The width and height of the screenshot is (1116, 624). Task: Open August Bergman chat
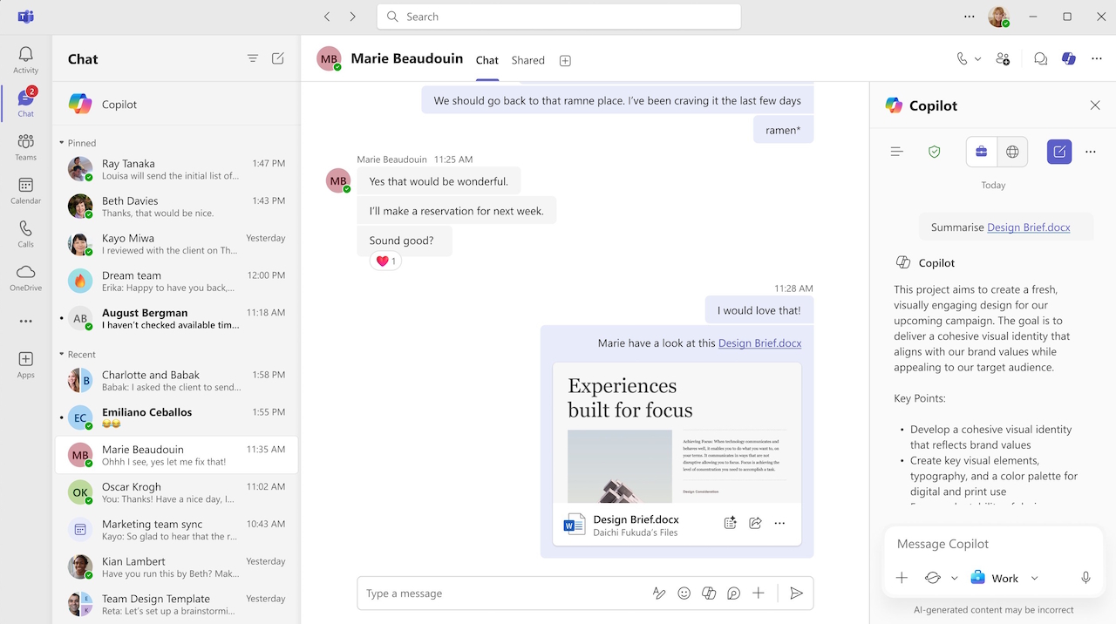tap(175, 318)
